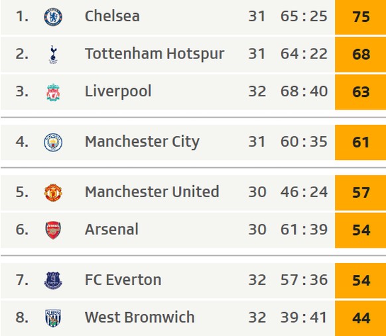The image size is (386, 336).
Task: Select the FC Everton team name
Action: 123,280
